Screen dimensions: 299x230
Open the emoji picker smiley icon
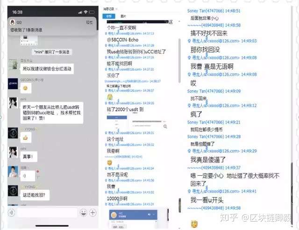click(83, 213)
